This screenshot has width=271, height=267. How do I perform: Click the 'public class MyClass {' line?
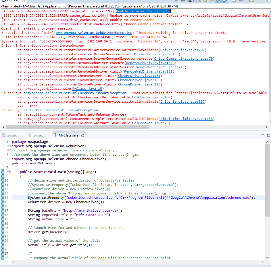pos(34,163)
